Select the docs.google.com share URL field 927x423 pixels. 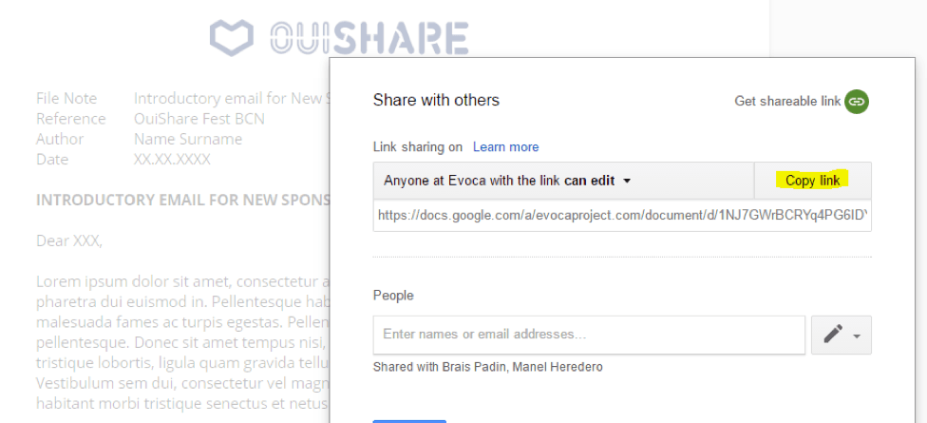(622, 216)
